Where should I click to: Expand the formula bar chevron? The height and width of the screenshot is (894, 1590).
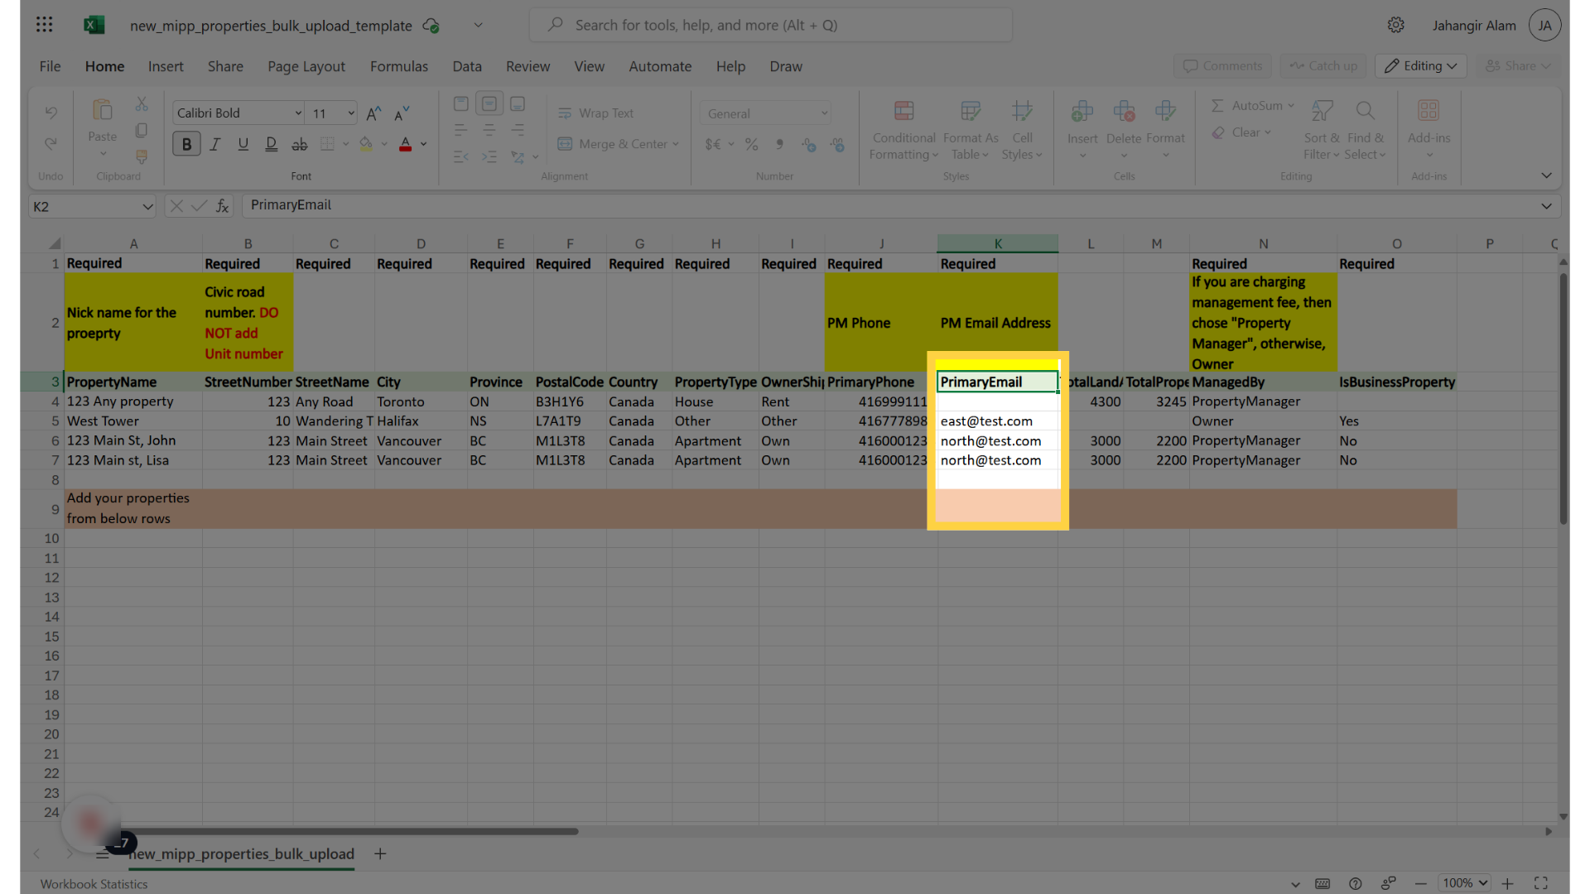click(x=1546, y=206)
